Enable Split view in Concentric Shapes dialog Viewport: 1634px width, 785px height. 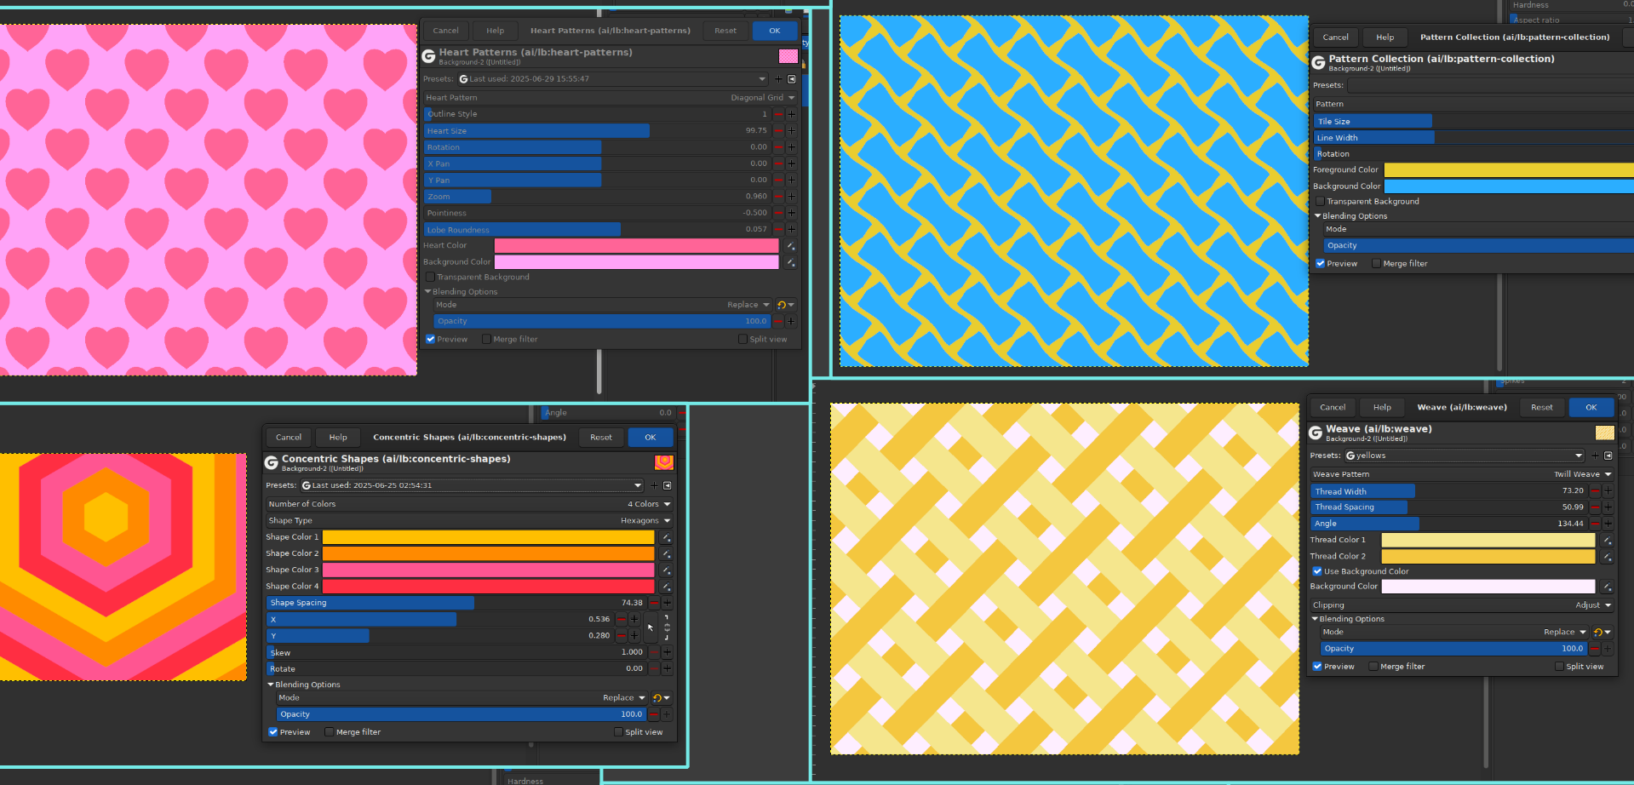(x=619, y=732)
